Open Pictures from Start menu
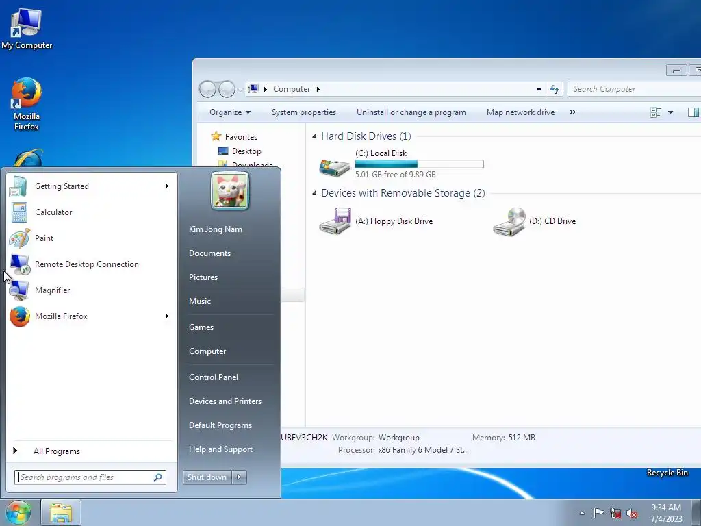The image size is (701, 526). pos(203,277)
